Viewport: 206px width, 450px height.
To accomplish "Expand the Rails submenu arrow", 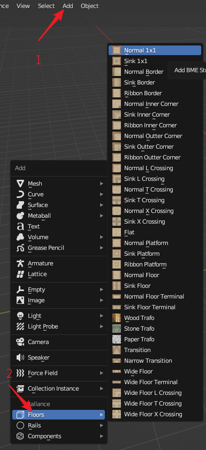I will [101, 425].
